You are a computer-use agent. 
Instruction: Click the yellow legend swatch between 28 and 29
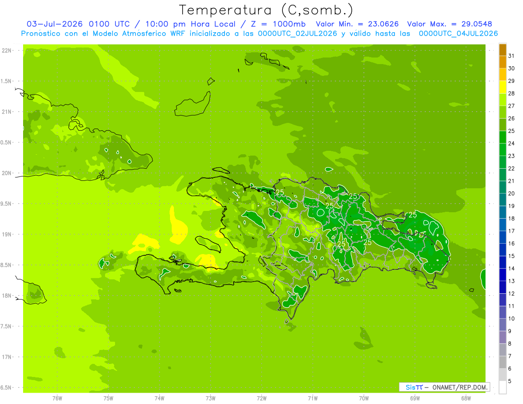click(503, 87)
